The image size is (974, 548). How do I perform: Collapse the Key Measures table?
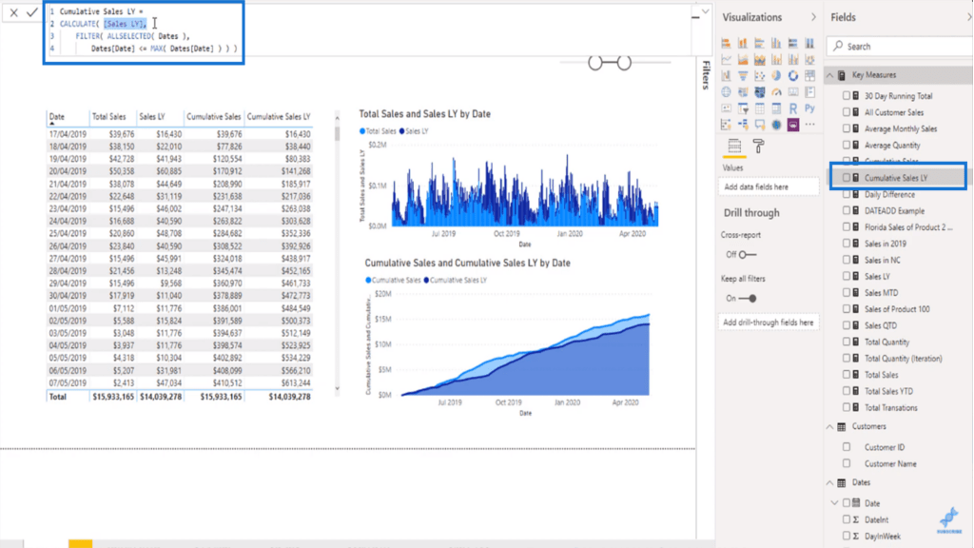[830, 74]
